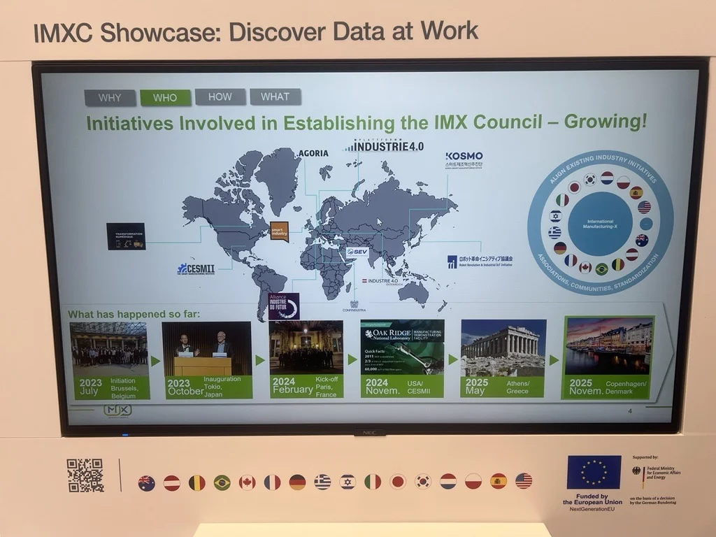Click the Plattform Industrie 4.0 logo

pos(384,145)
